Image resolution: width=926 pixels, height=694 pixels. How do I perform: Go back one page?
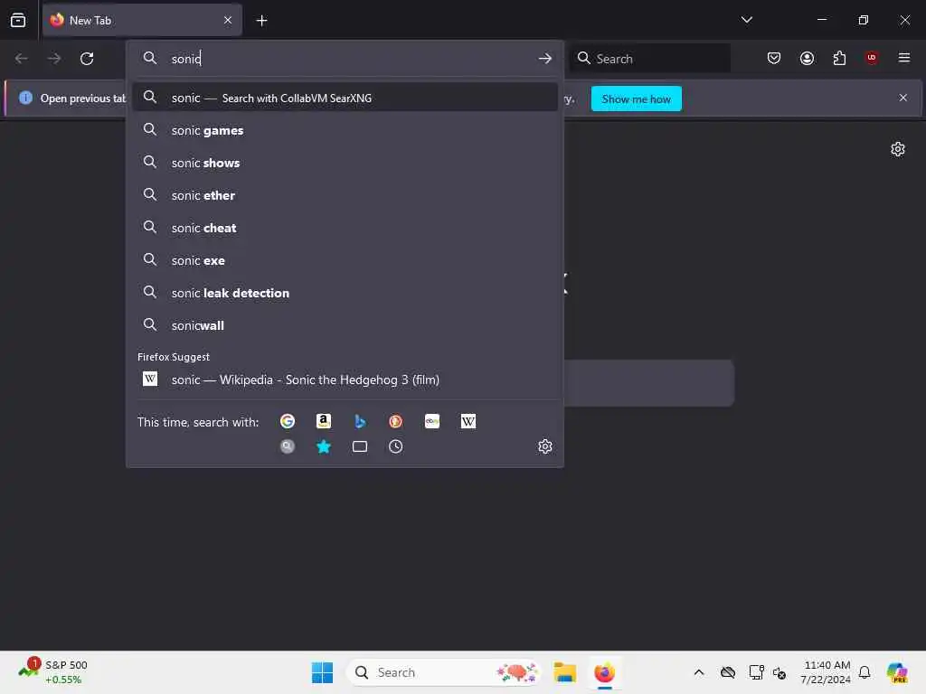tap(22, 59)
